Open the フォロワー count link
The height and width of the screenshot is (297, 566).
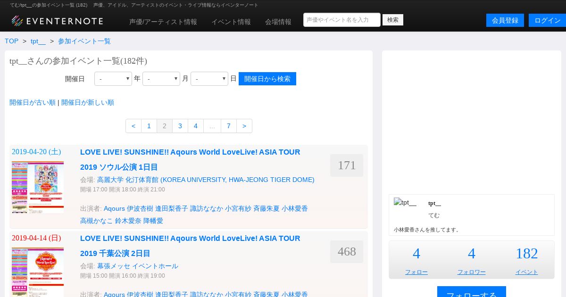click(472, 272)
